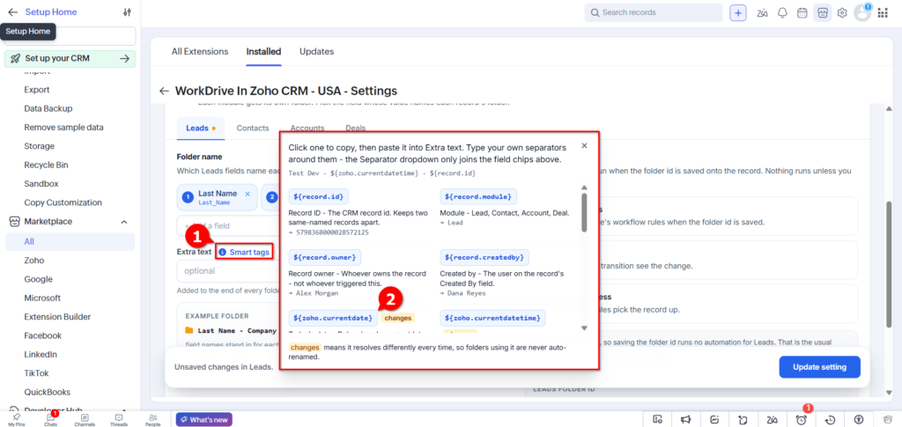Click the Smart tags popup scrollbar thumb
This screenshot has height=427, width=902.
(x=584, y=212)
